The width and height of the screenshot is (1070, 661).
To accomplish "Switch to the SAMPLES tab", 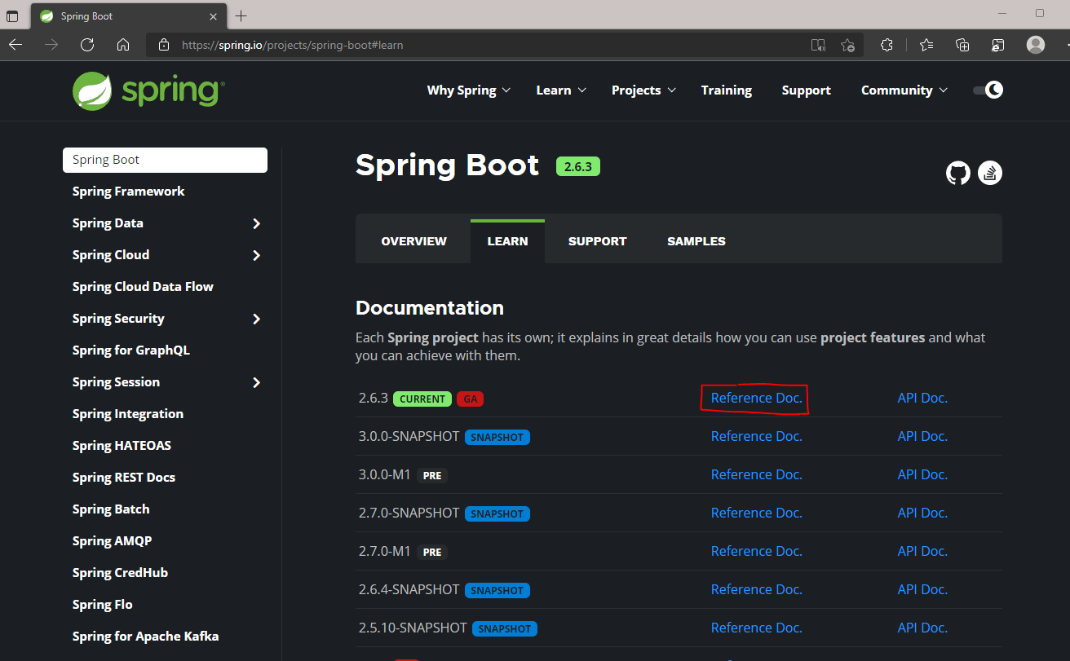I will [696, 241].
